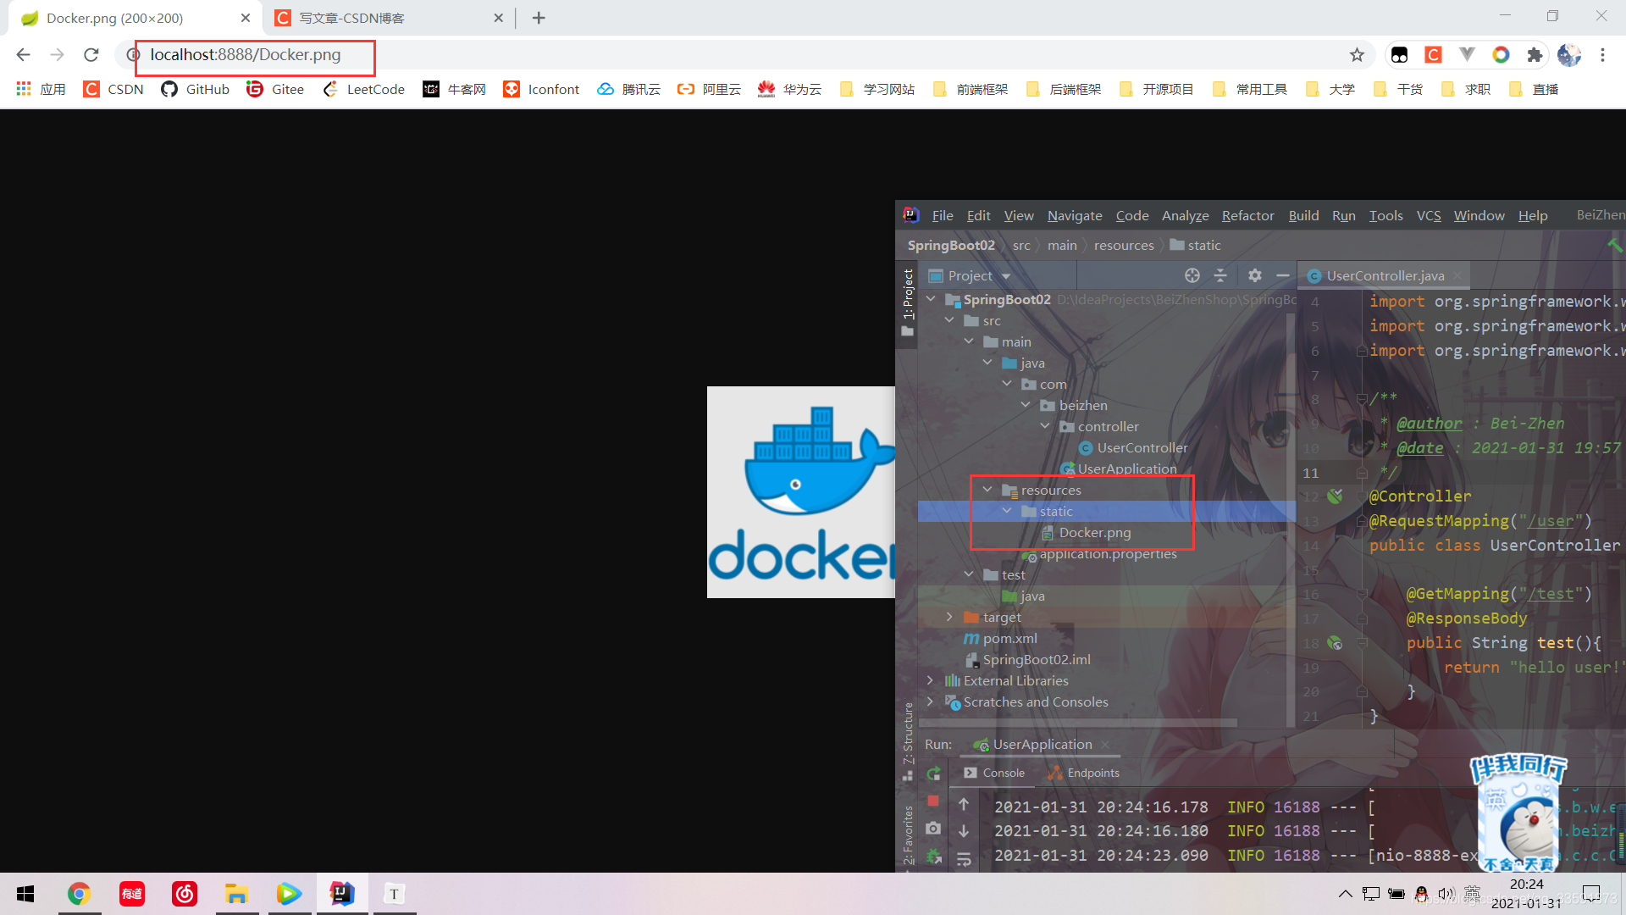Screen dimensions: 1626x915
Task: Open the Project panel gear settings
Action: [x=1255, y=275]
